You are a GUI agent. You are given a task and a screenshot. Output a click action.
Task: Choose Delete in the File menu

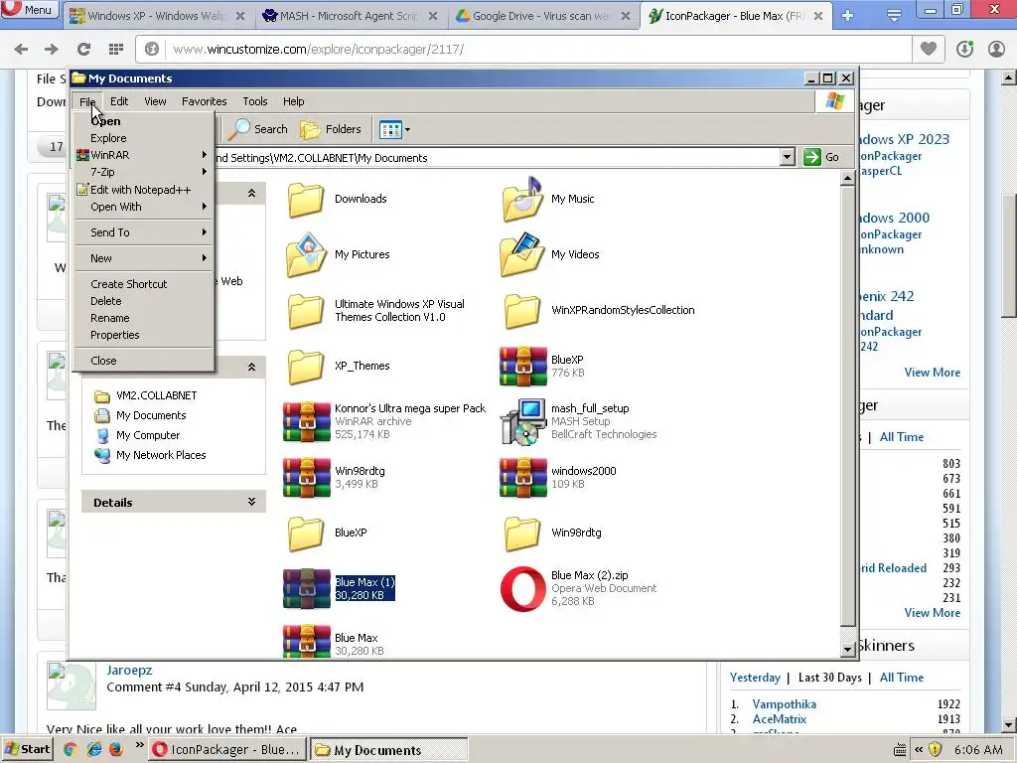tap(143, 301)
